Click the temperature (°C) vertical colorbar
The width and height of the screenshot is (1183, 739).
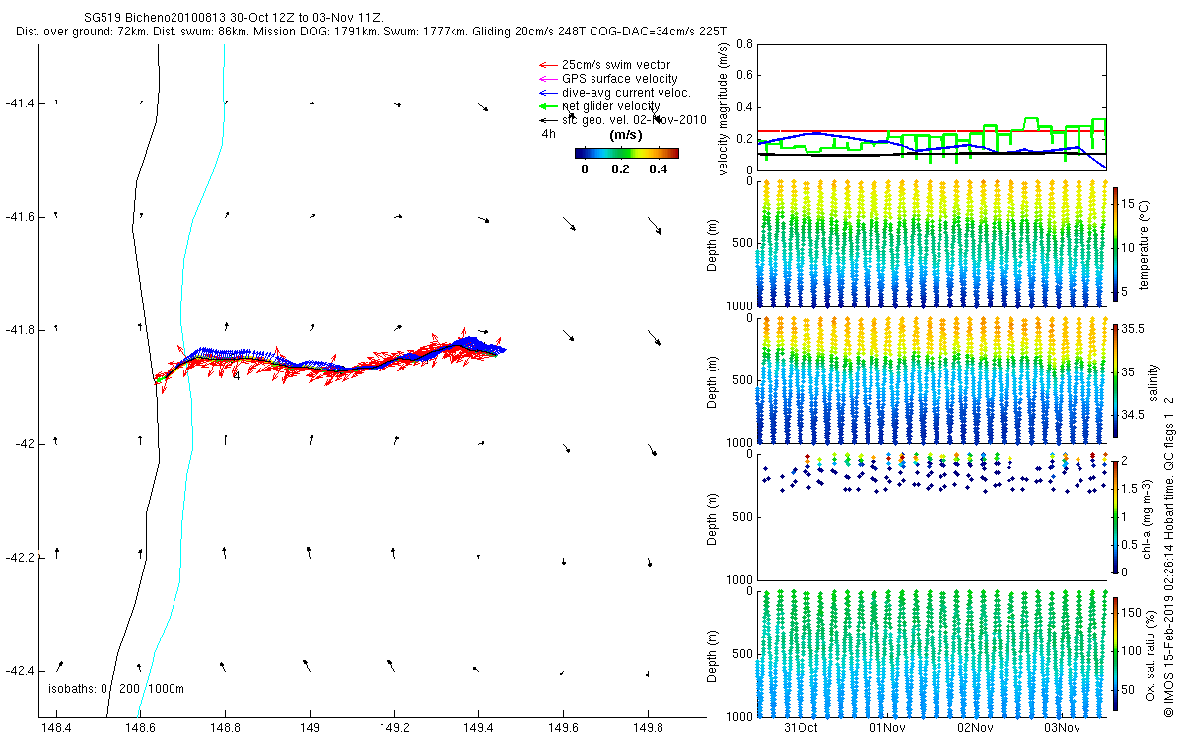click(1117, 243)
